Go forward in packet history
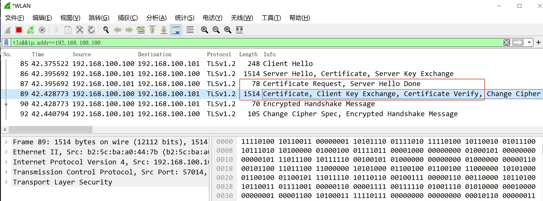The height and width of the screenshot is (201, 543). click(129, 30)
